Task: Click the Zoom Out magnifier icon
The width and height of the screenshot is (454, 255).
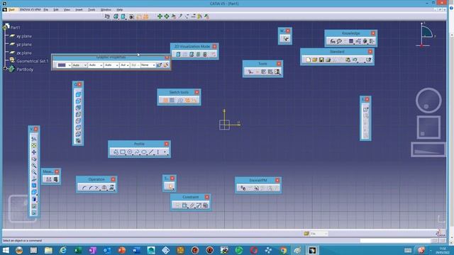Action: [x=34, y=172]
